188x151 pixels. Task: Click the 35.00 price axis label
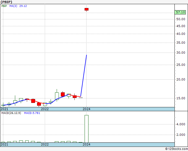pos(181,43)
